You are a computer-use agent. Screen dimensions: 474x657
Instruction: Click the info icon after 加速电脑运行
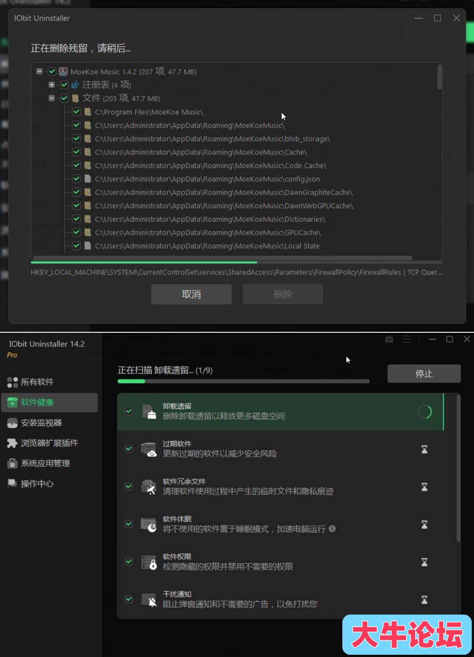(332, 528)
